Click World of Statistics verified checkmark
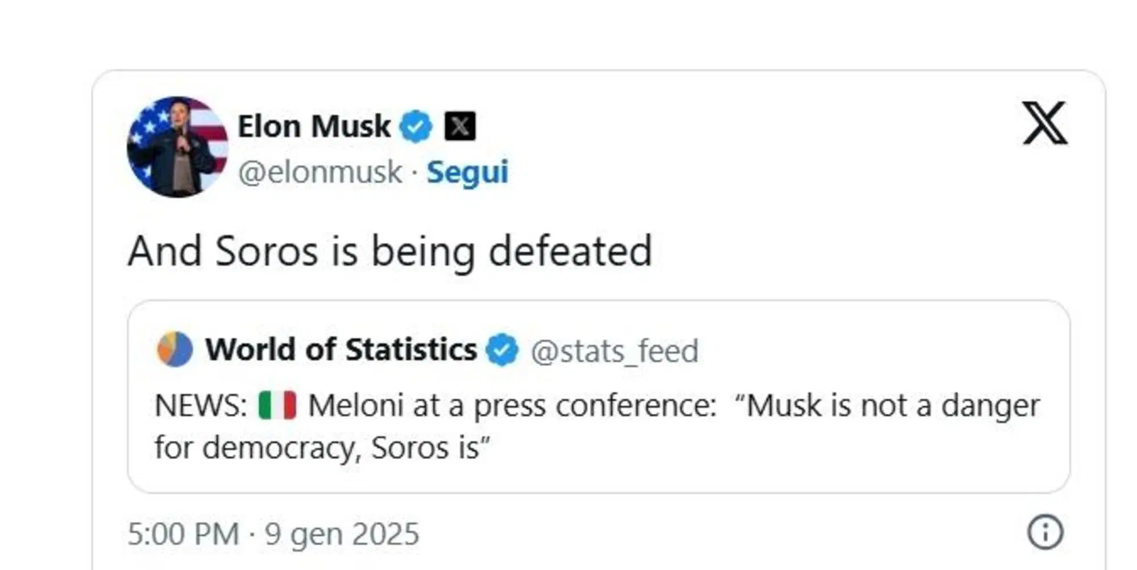 (x=501, y=350)
